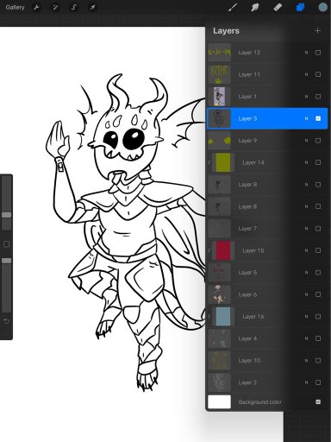Select the Transform arrow tool
The height and width of the screenshot is (442, 331).
coord(92,8)
